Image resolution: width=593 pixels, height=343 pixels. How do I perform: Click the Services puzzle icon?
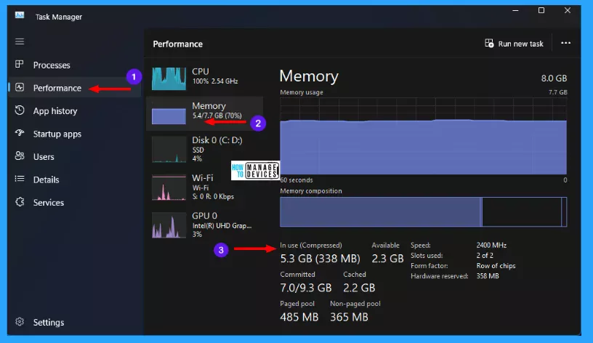(x=20, y=203)
